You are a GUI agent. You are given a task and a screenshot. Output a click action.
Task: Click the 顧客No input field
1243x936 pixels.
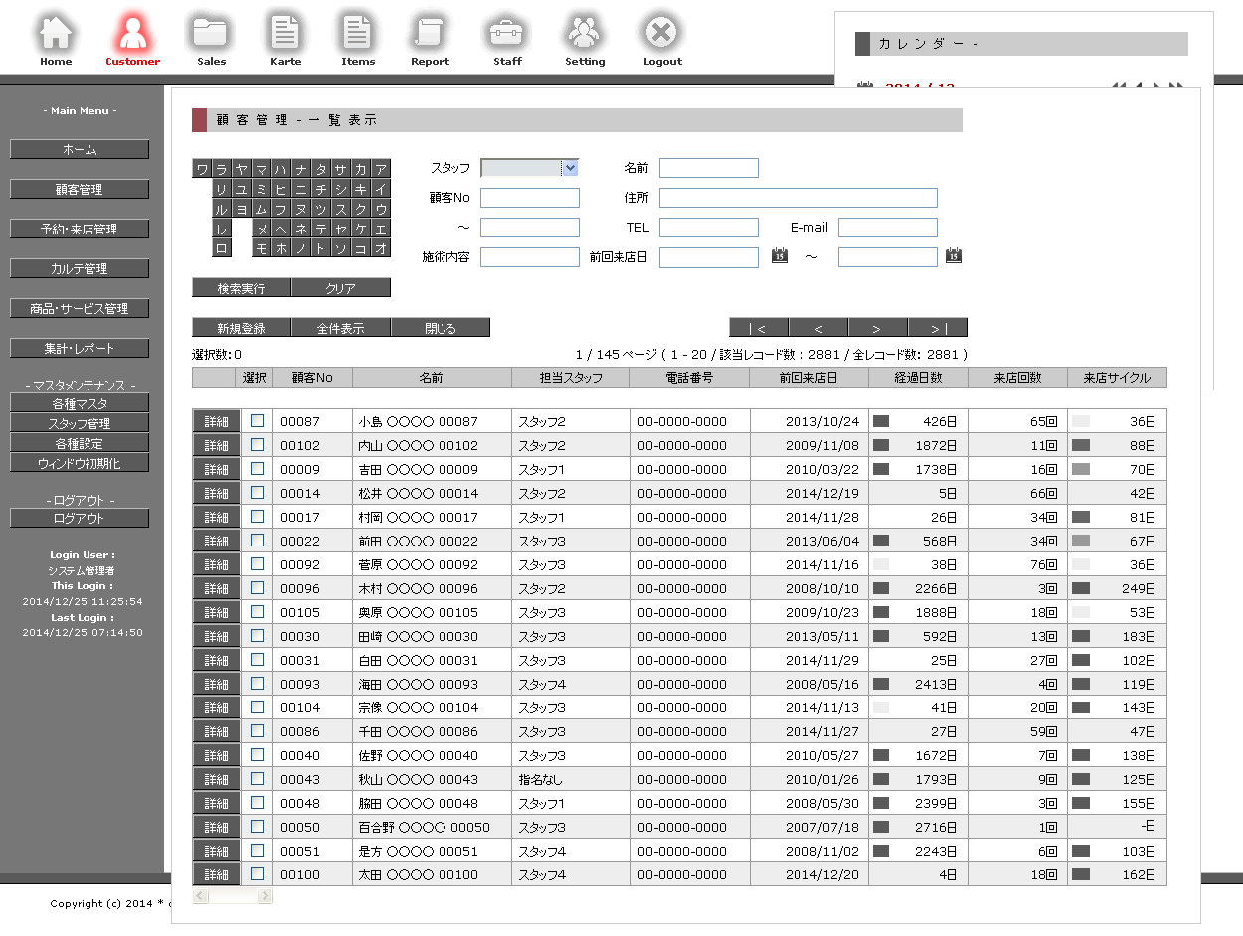[x=530, y=198]
